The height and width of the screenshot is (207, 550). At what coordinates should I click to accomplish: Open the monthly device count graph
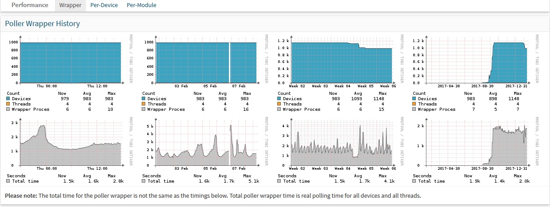coord(341,73)
